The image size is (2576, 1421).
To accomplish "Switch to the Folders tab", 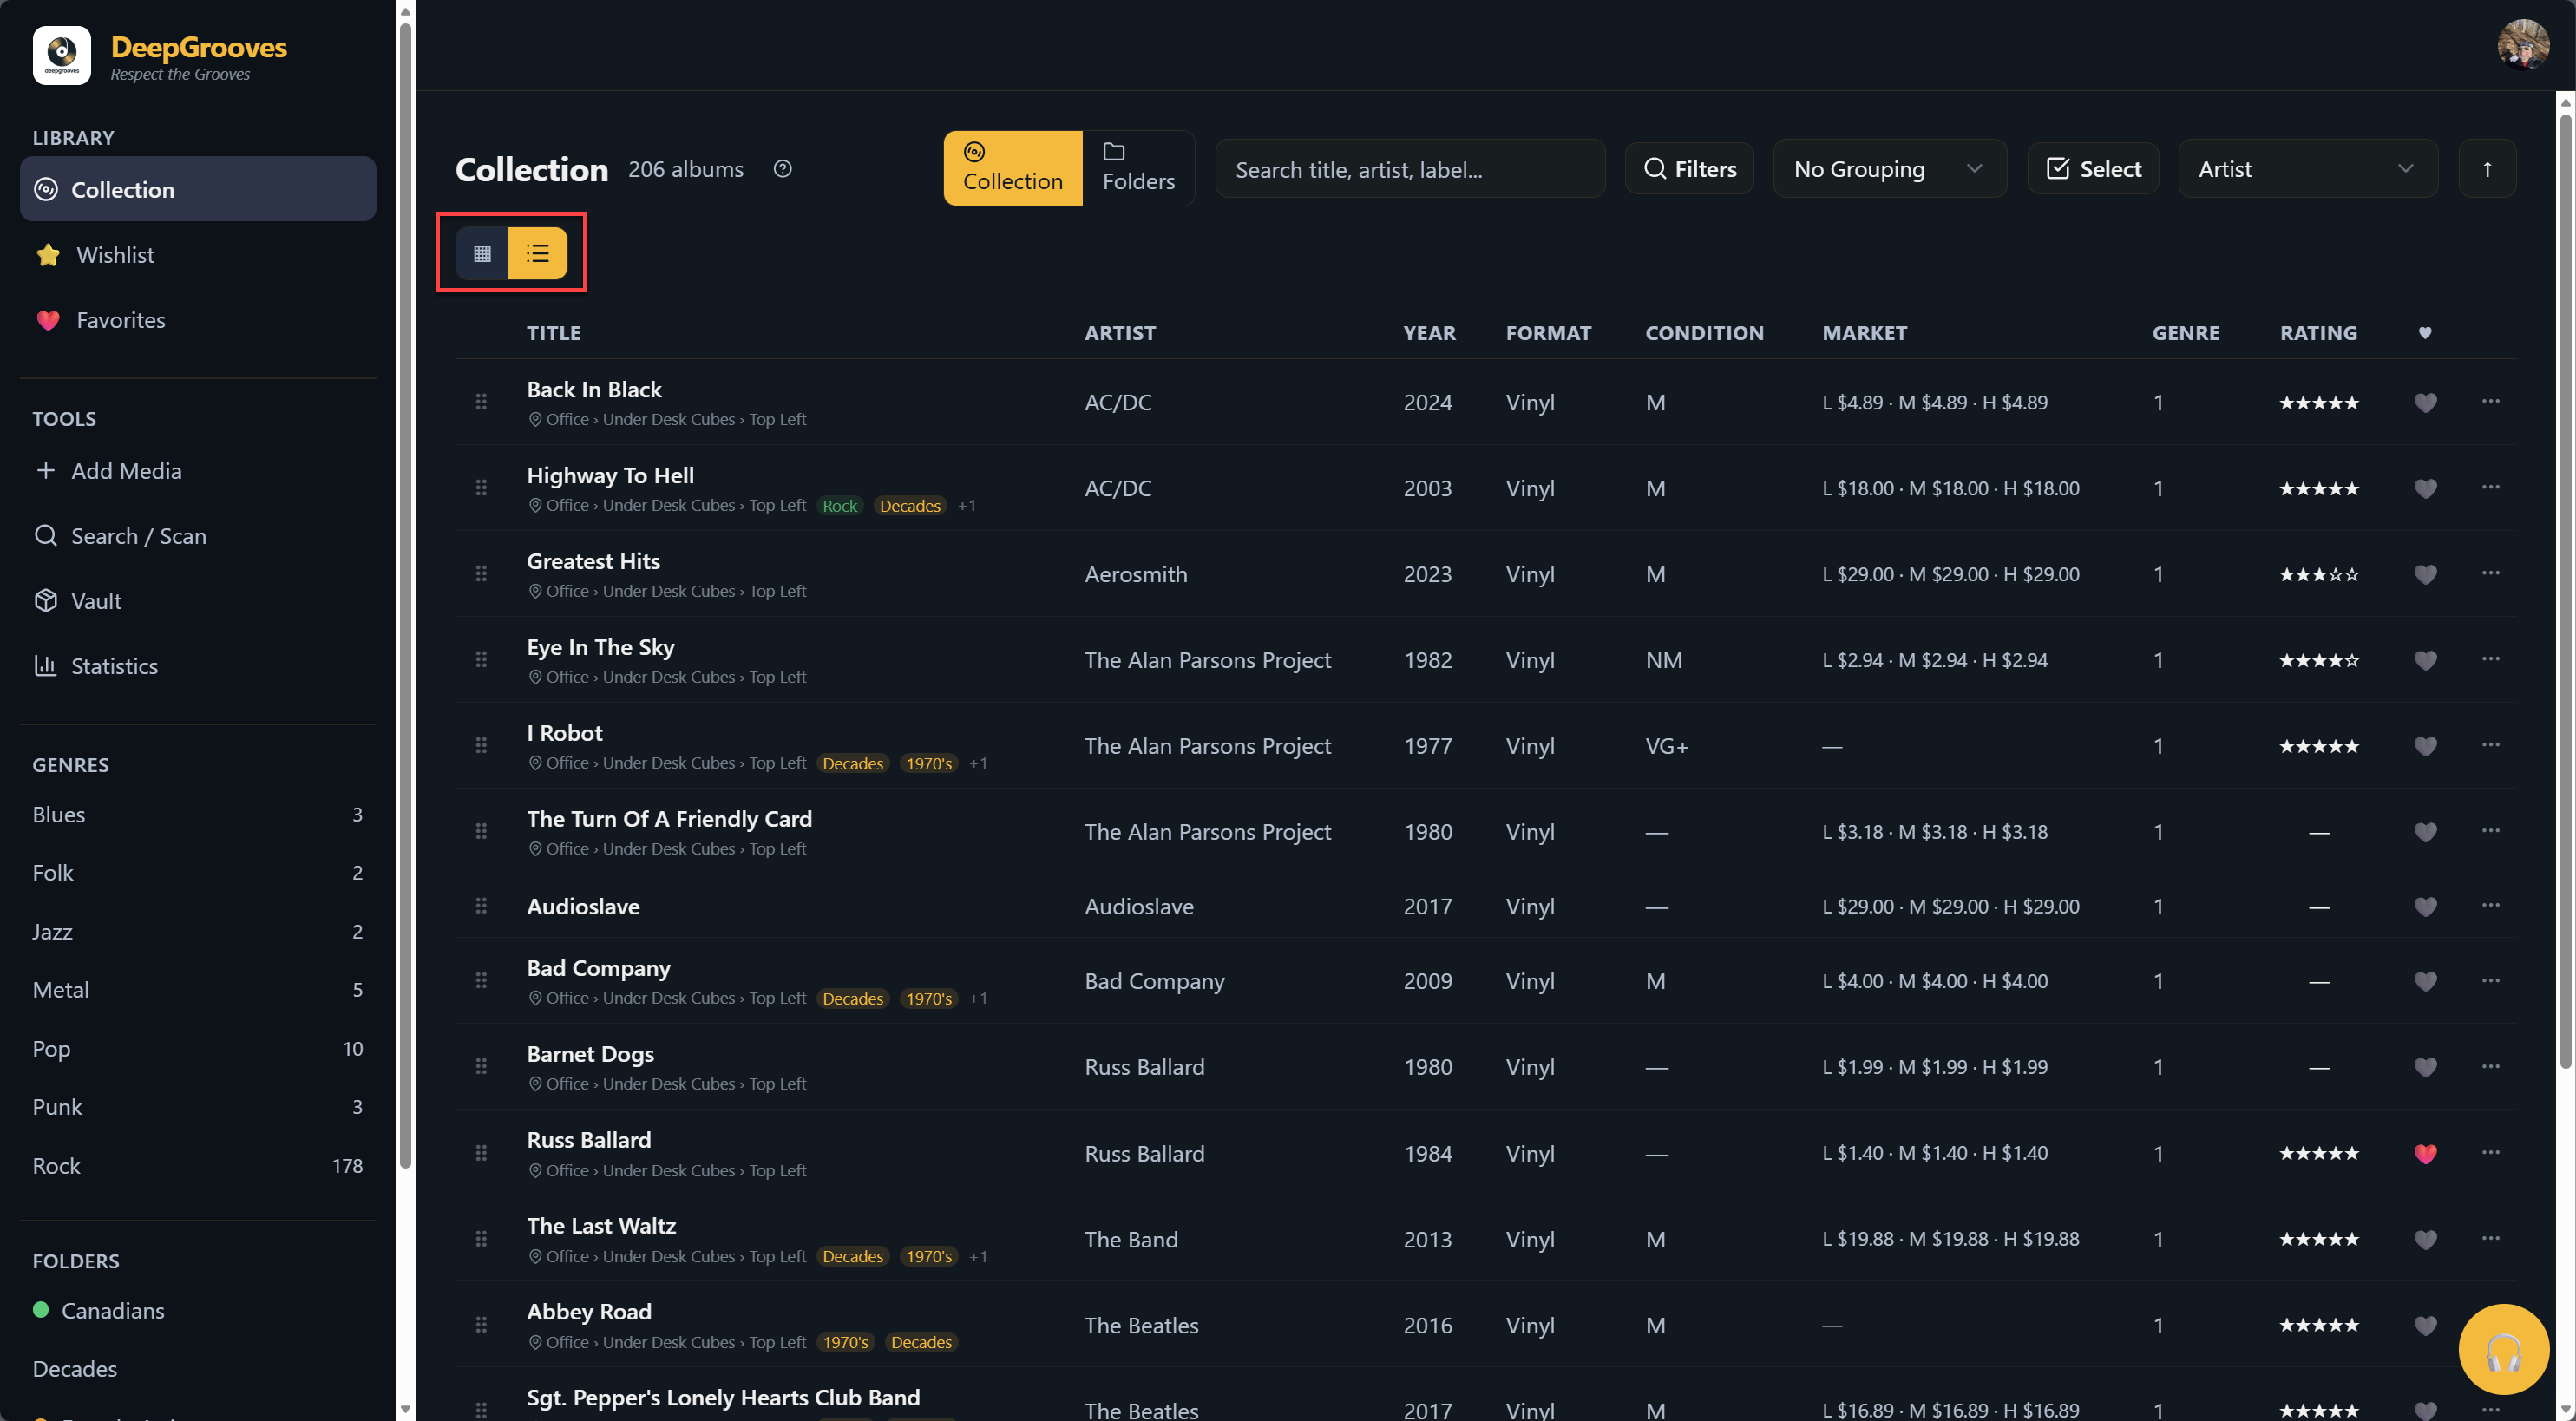I will coord(1138,168).
